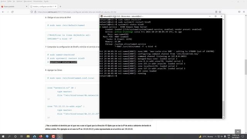Click 'zone "20.10.10.in-addr.arpa"' code line
This screenshot has width=247, height=139.
coord(66,107)
